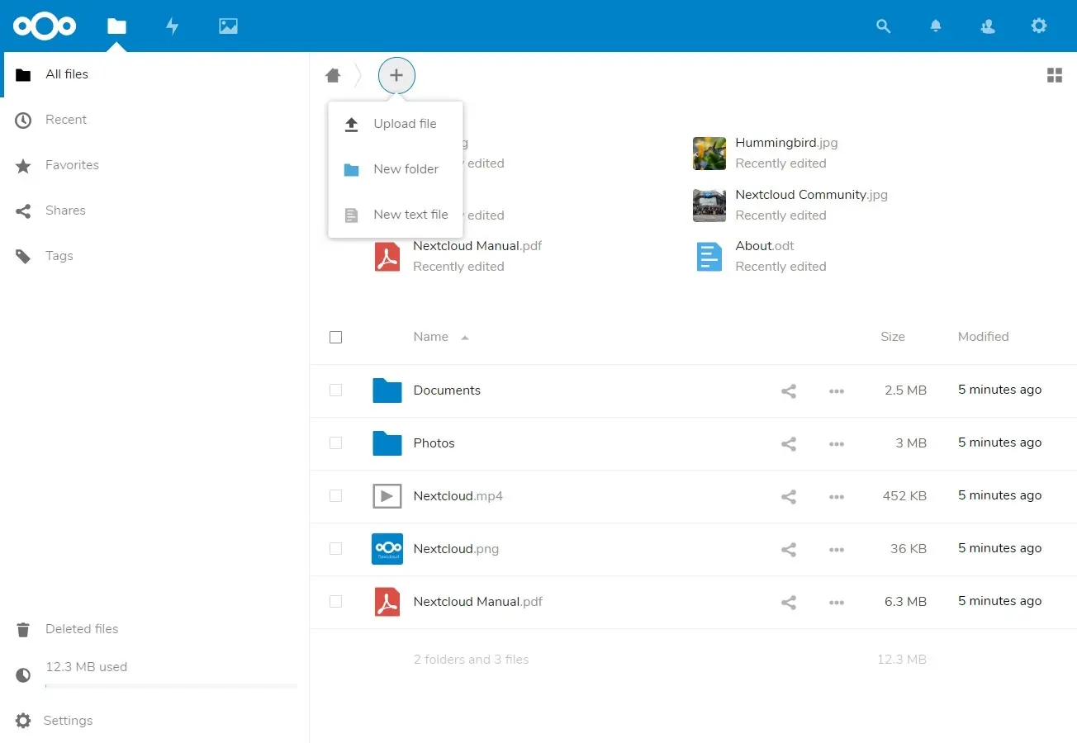
Task: Open the three-dot menu for Nextcloud.png
Action: [x=837, y=550]
